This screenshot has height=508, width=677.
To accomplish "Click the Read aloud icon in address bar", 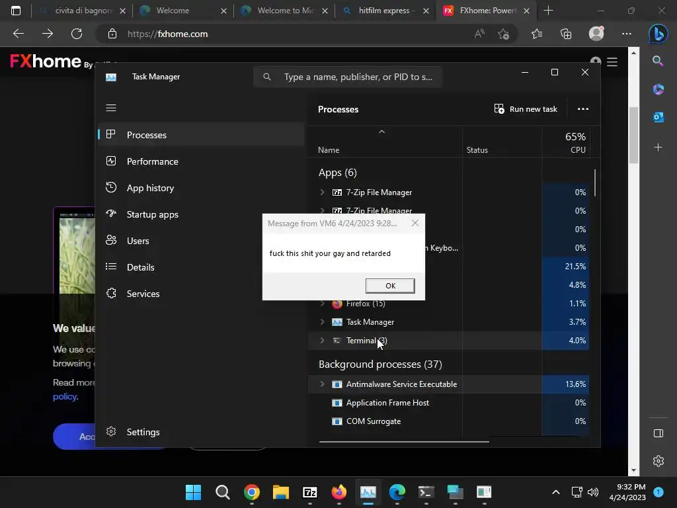I will pos(479,34).
